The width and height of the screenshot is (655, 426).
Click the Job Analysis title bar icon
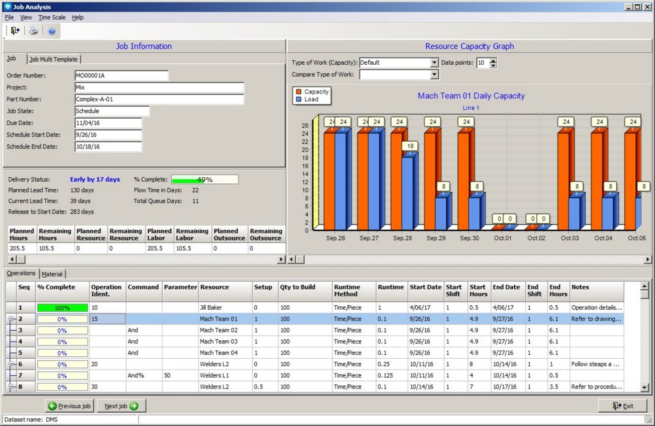click(7, 6)
